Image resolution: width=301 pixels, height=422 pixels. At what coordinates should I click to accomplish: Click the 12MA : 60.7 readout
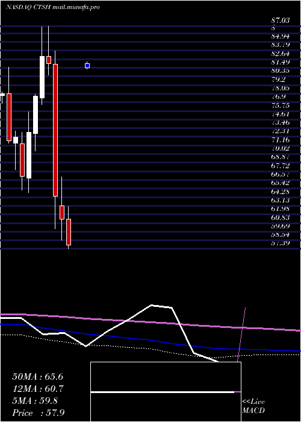pyautogui.click(x=37, y=389)
